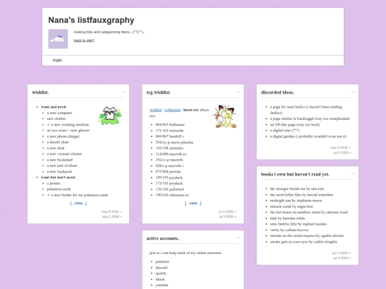
Task: Click 'a page for read fanfics' idea
Action: coord(306,110)
